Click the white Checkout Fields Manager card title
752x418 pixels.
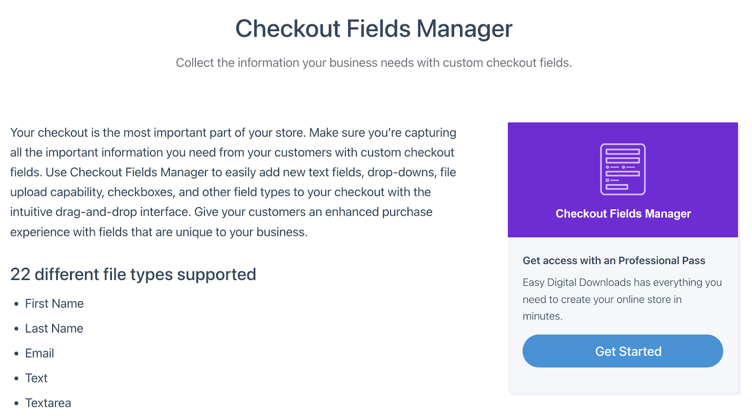tap(623, 214)
